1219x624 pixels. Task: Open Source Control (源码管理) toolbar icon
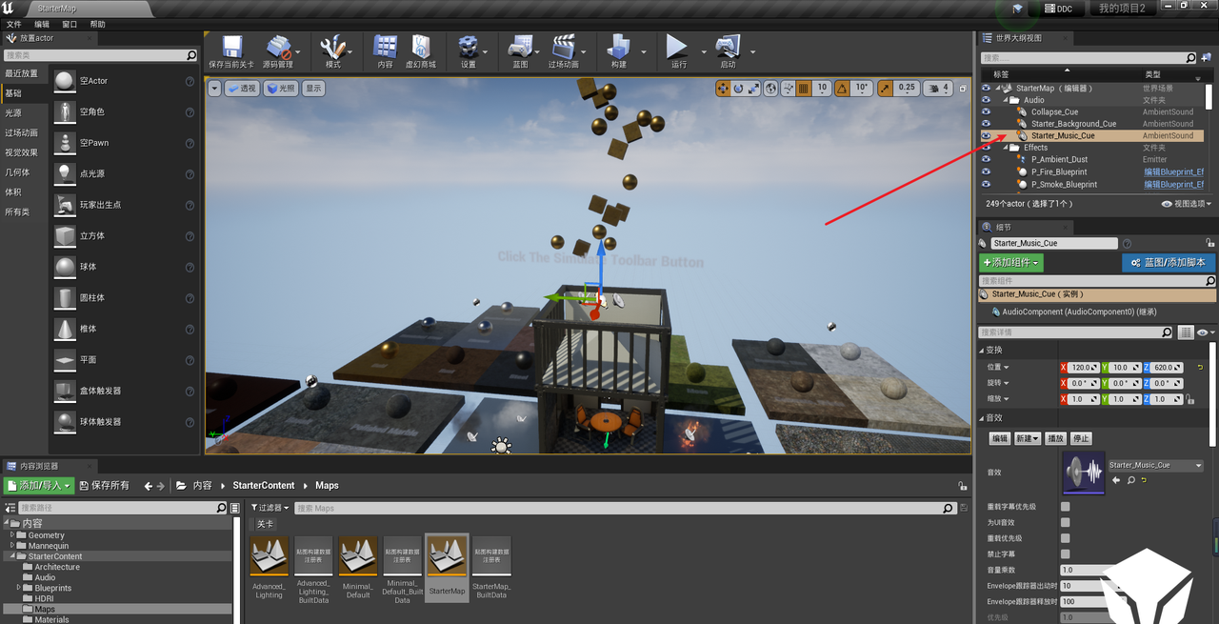click(x=277, y=50)
